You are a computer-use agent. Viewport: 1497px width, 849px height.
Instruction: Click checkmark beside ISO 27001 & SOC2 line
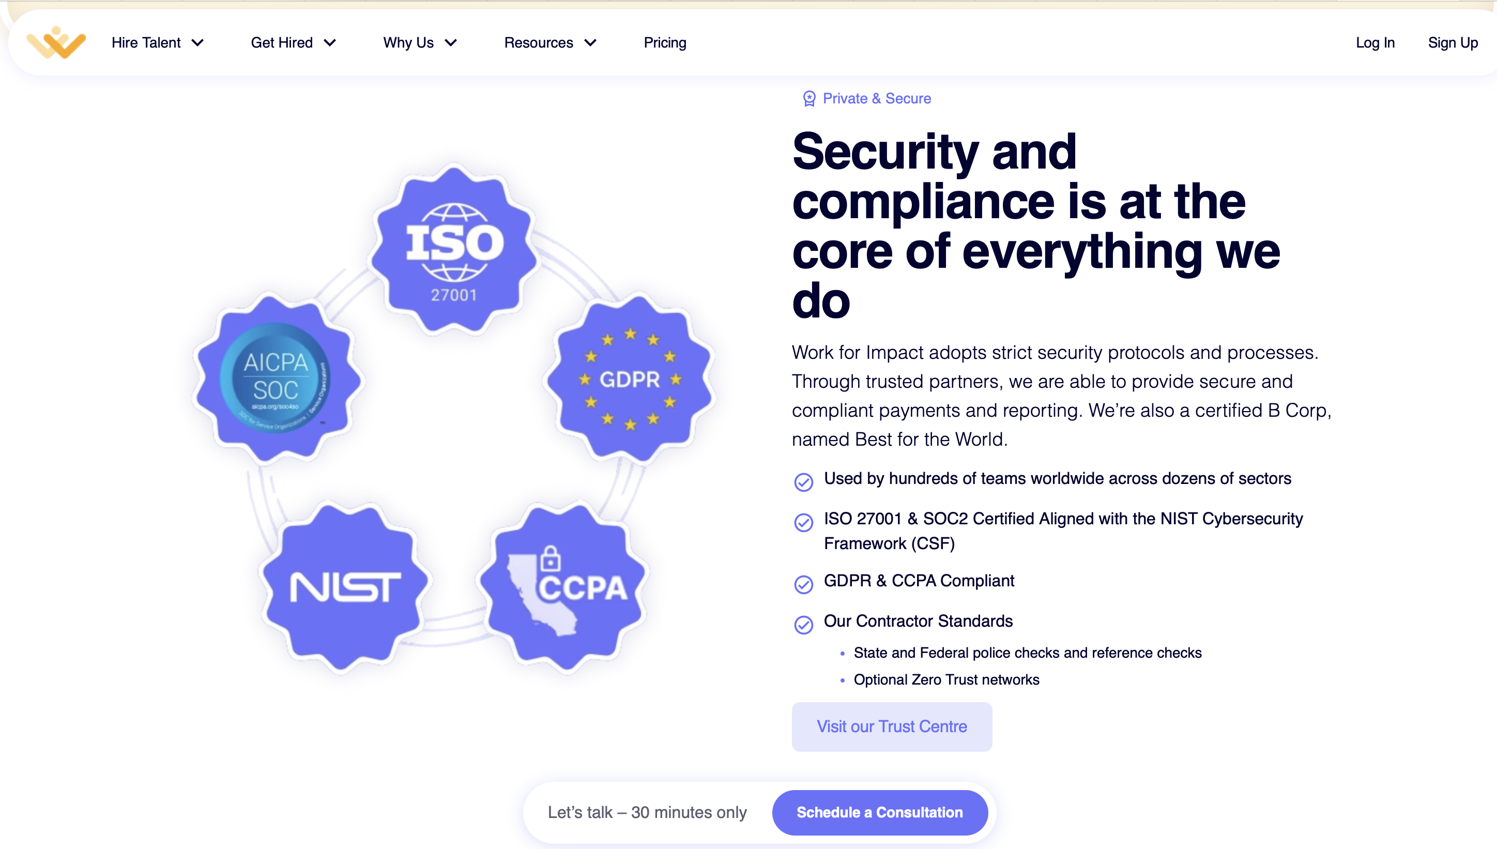[804, 522]
